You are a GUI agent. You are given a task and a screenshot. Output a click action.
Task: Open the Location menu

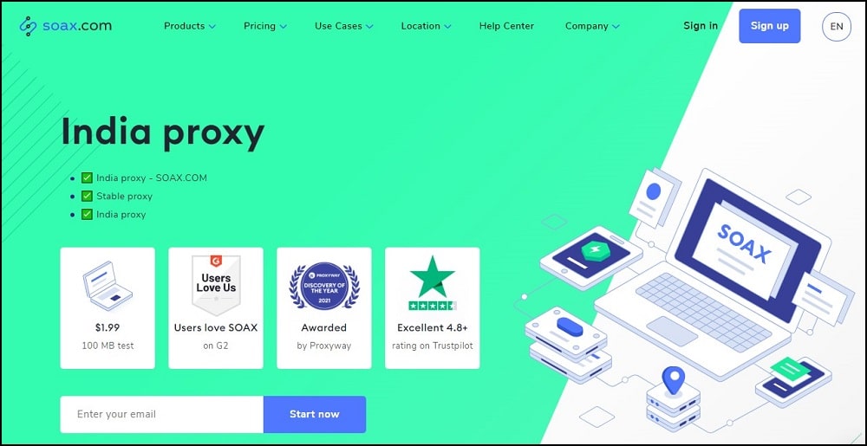pos(426,26)
